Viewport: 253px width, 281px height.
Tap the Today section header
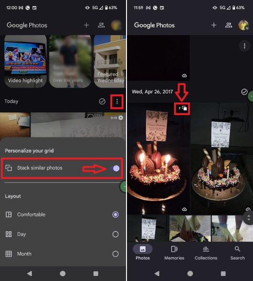(x=11, y=102)
